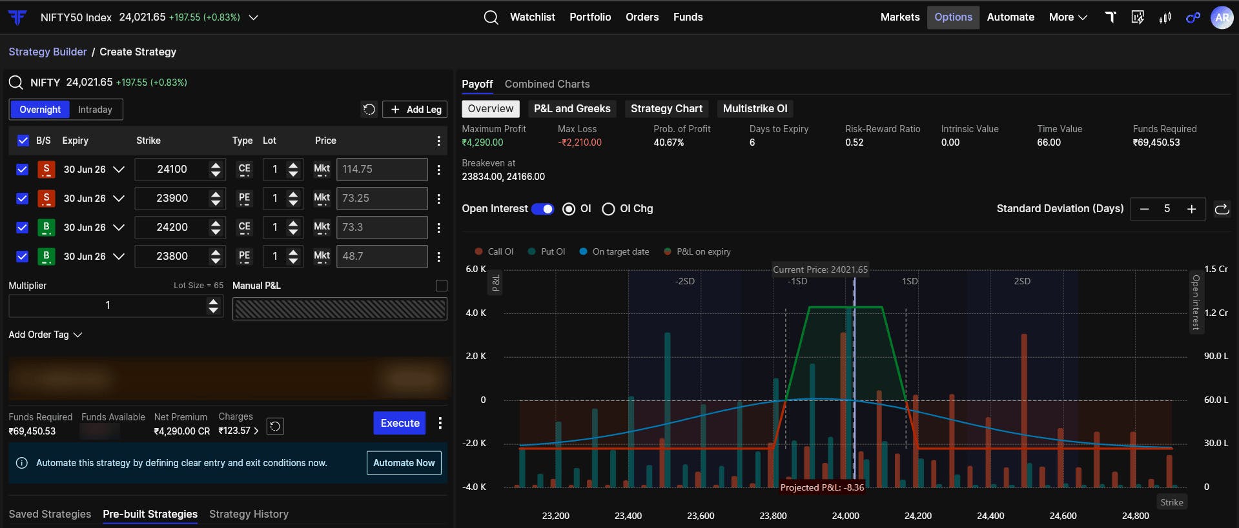Toggle the Open Interest switch
This screenshot has width=1239, height=528.
tap(542, 209)
